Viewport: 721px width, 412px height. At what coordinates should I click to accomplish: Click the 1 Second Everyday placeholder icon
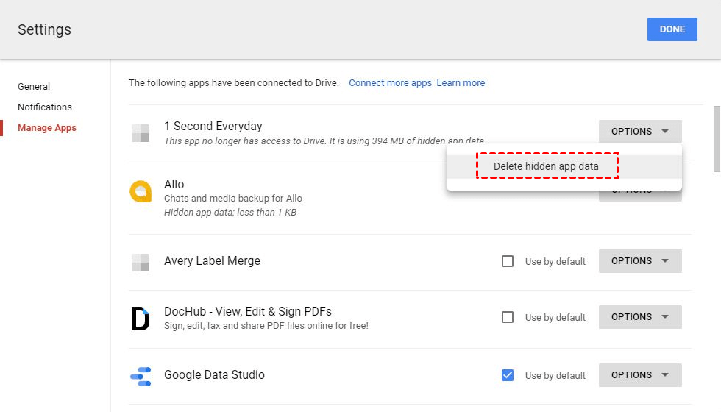pos(141,133)
